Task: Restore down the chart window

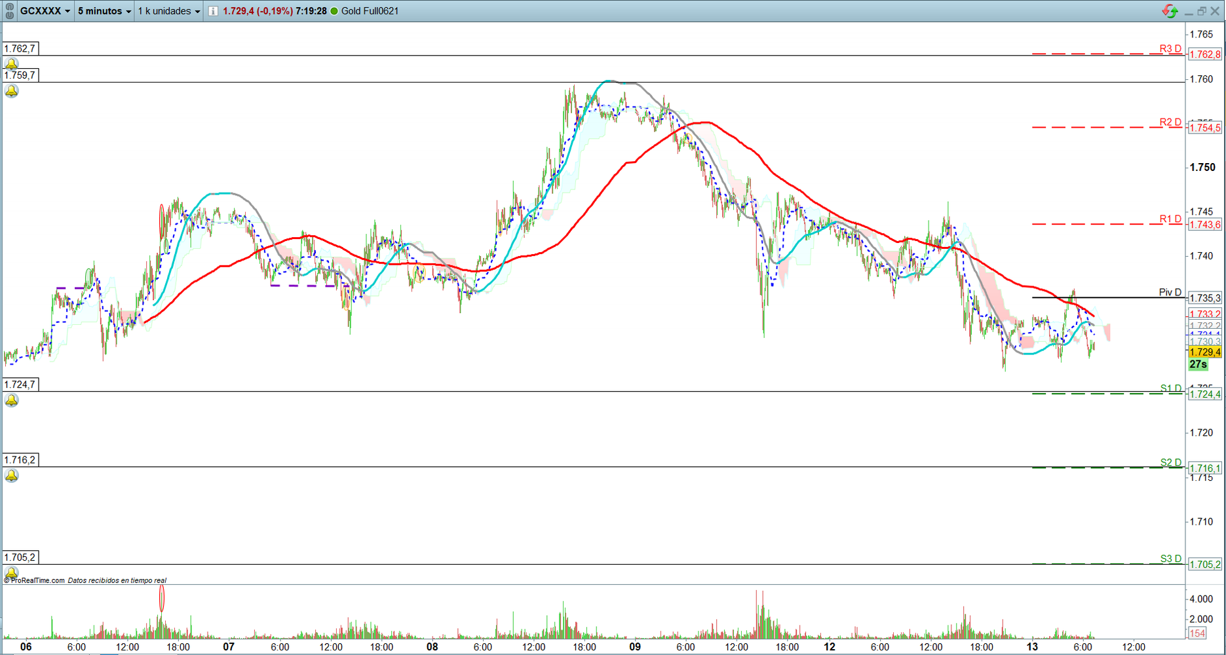Action: click(x=1202, y=11)
